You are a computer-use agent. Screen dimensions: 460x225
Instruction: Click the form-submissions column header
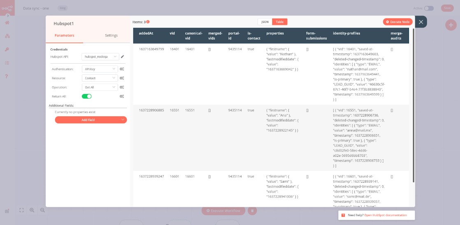tap(316, 36)
